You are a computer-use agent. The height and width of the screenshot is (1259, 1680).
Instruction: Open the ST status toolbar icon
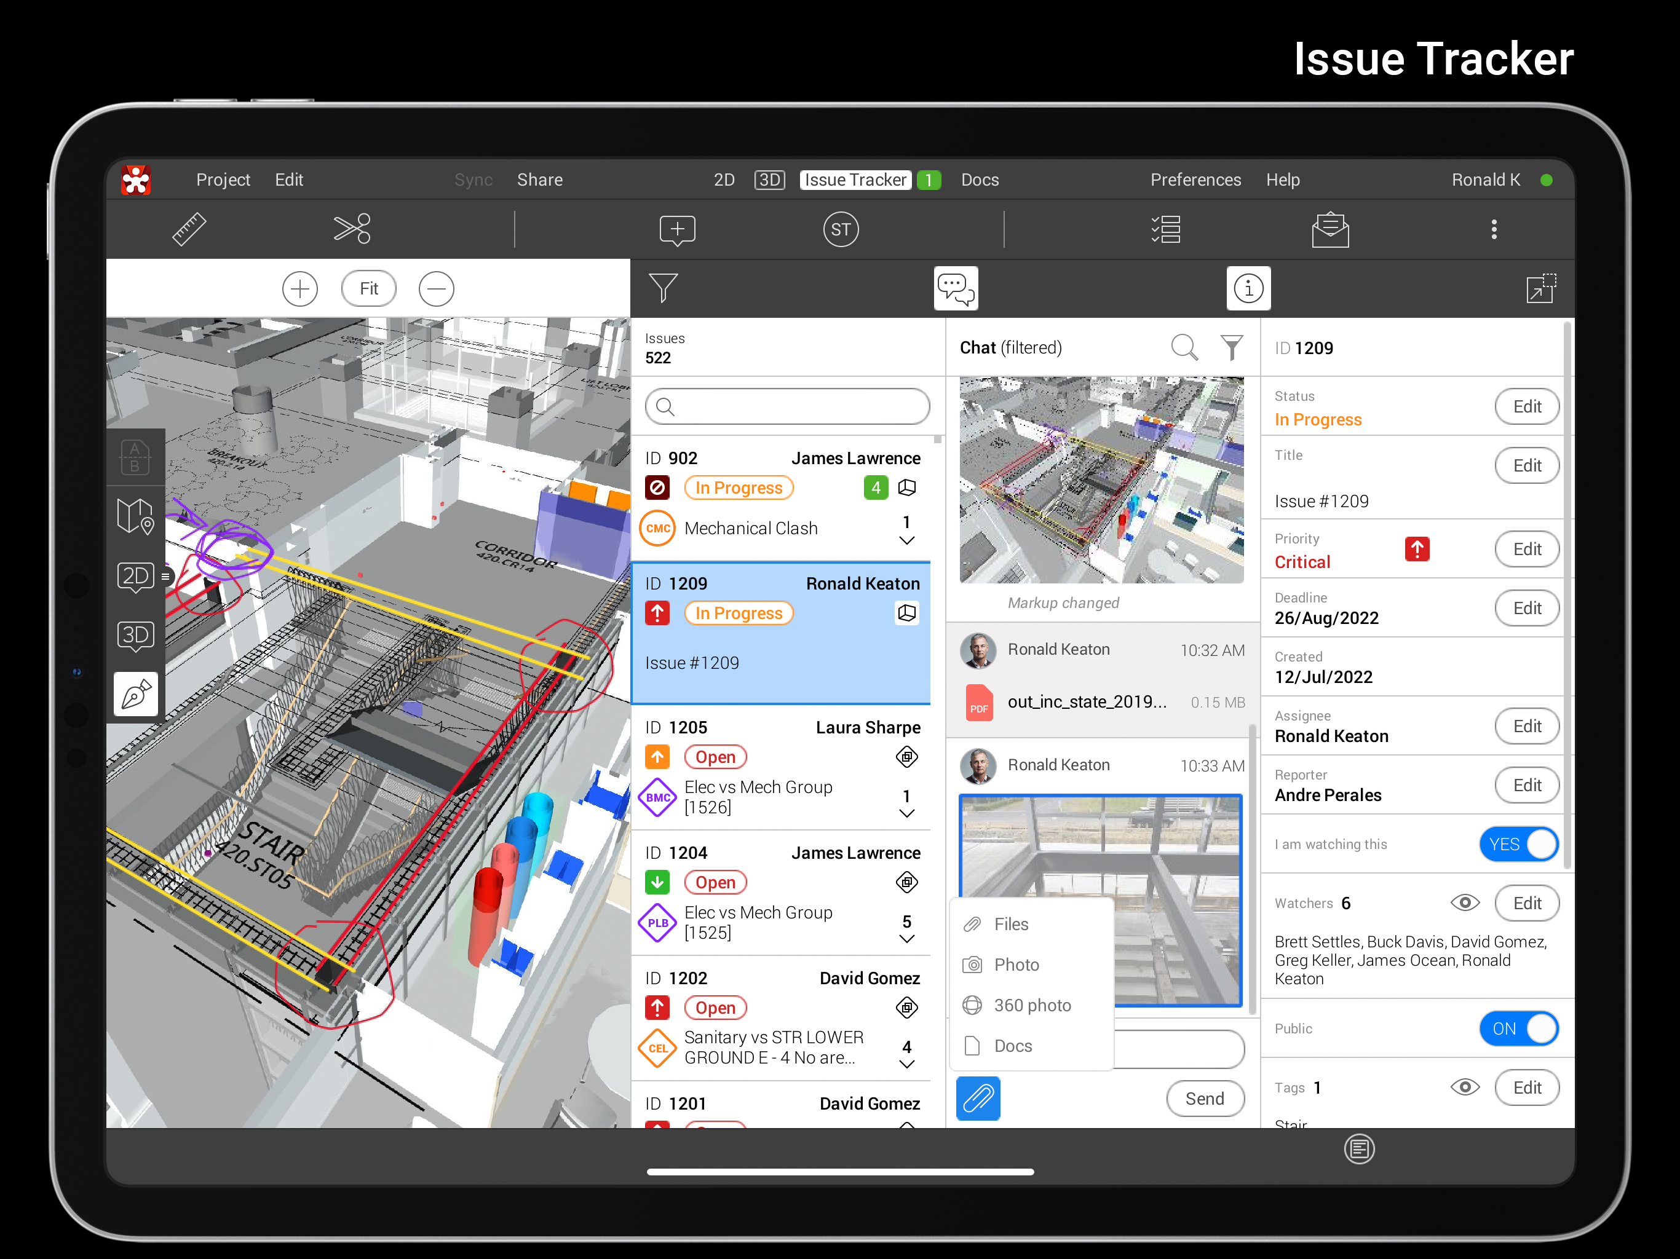point(841,229)
